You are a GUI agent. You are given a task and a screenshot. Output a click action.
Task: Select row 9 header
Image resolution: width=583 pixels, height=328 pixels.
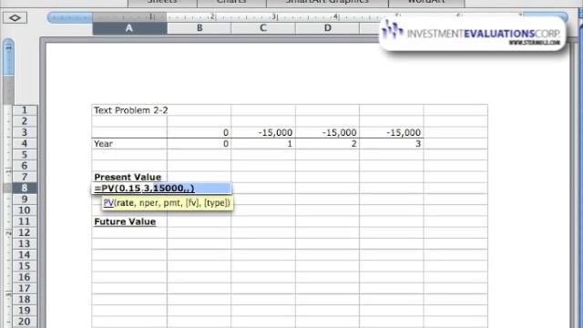pos(25,200)
